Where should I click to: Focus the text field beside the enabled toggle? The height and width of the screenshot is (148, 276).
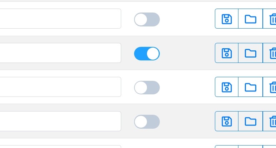pos(60,53)
